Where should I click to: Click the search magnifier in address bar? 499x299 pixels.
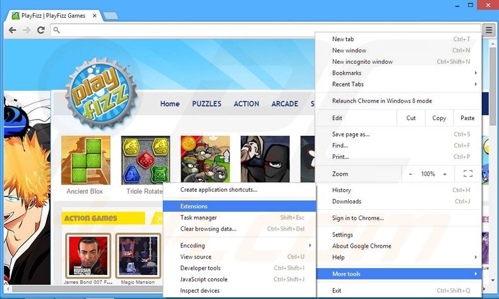[x=56, y=30]
